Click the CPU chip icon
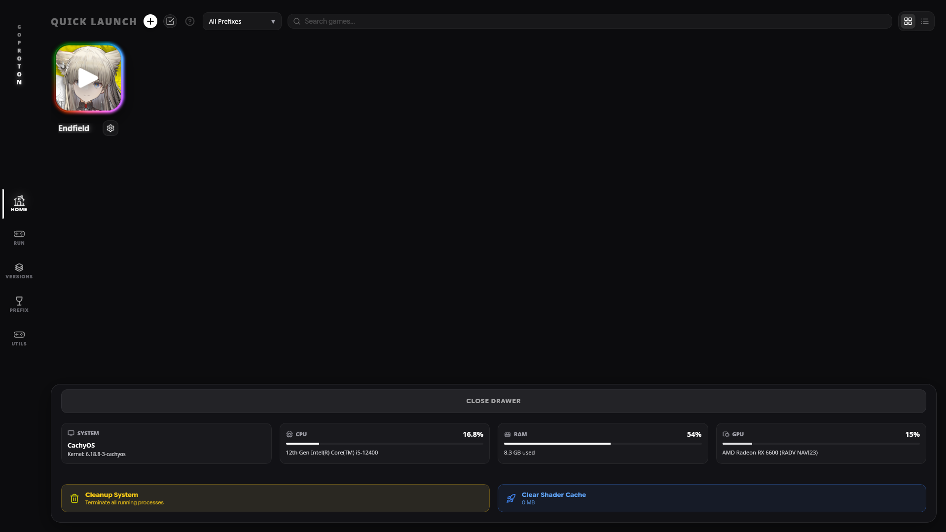946x532 pixels. 290,434
